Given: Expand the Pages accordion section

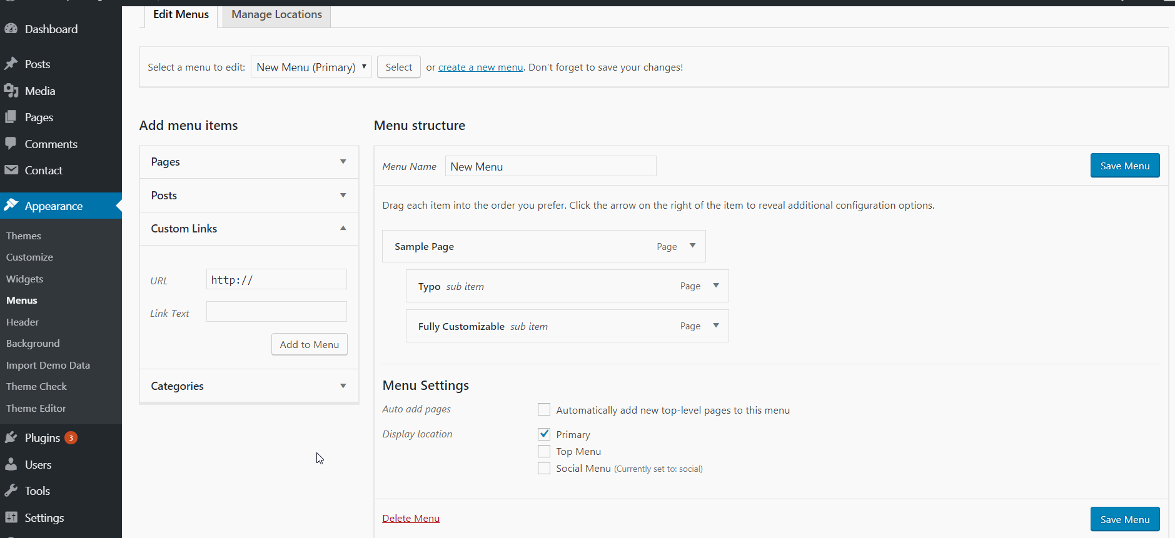Looking at the screenshot, I should point(249,162).
